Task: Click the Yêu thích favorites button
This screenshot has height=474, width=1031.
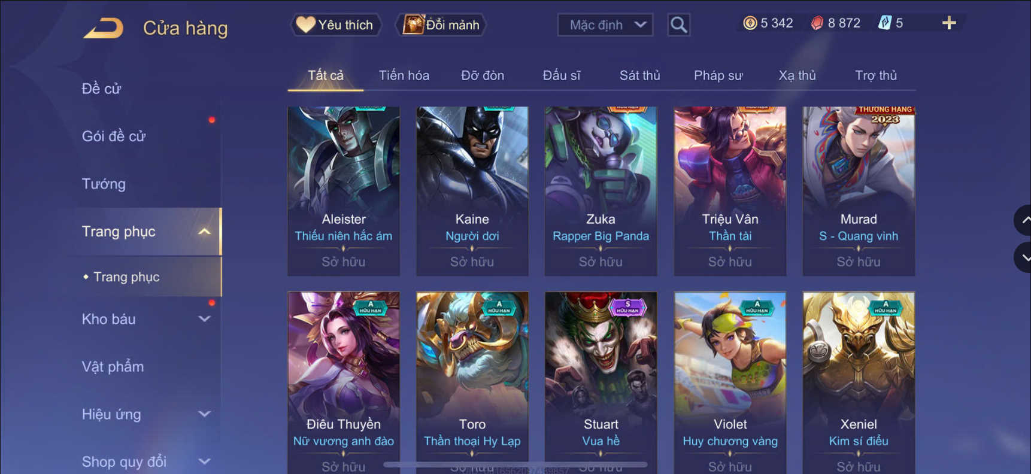Action: pyautogui.click(x=336, y=25)
